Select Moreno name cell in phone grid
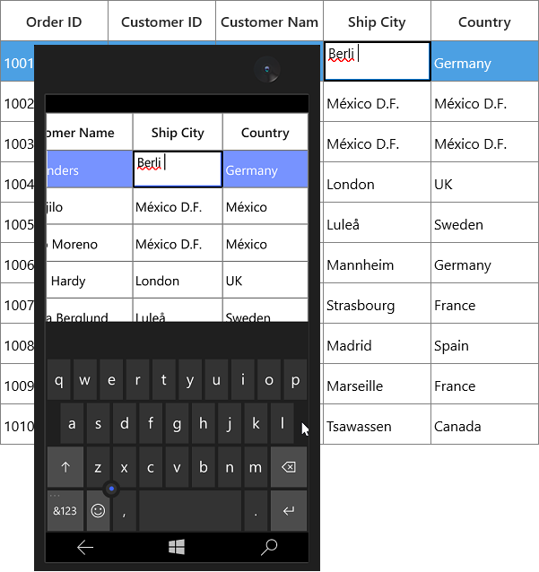Image resolution: width=539 pixels, height=572 pixels. [90, 243]
